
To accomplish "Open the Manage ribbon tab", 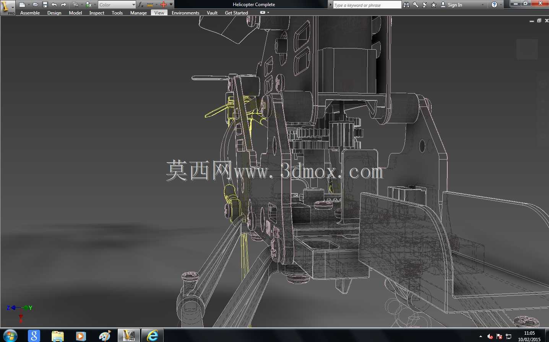I will click(x=138, y=13).
